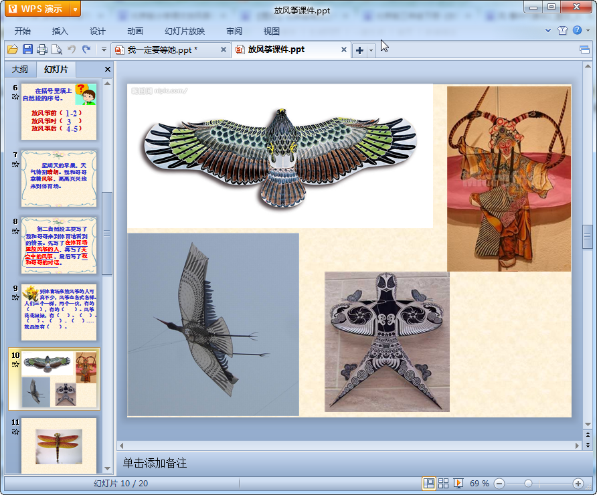The image size is (597, 495).
Task: Redo the last action
Action: [86, 49]
